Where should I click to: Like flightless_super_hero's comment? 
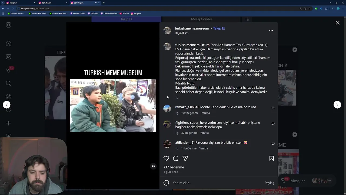tap(273, 124)
